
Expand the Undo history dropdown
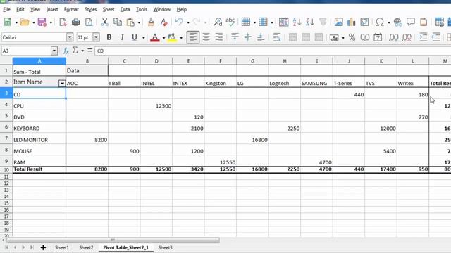coord(188,22)
